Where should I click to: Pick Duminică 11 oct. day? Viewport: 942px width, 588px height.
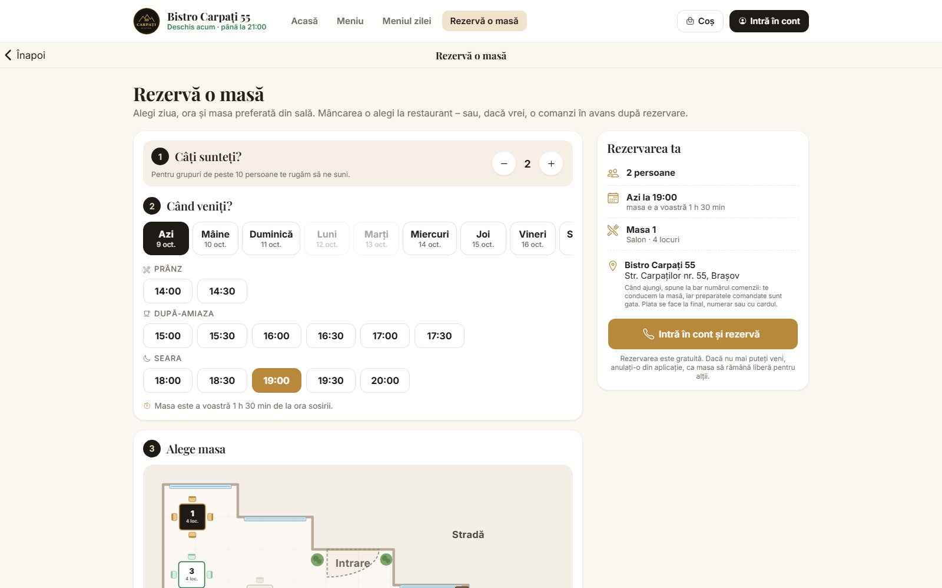271,238
